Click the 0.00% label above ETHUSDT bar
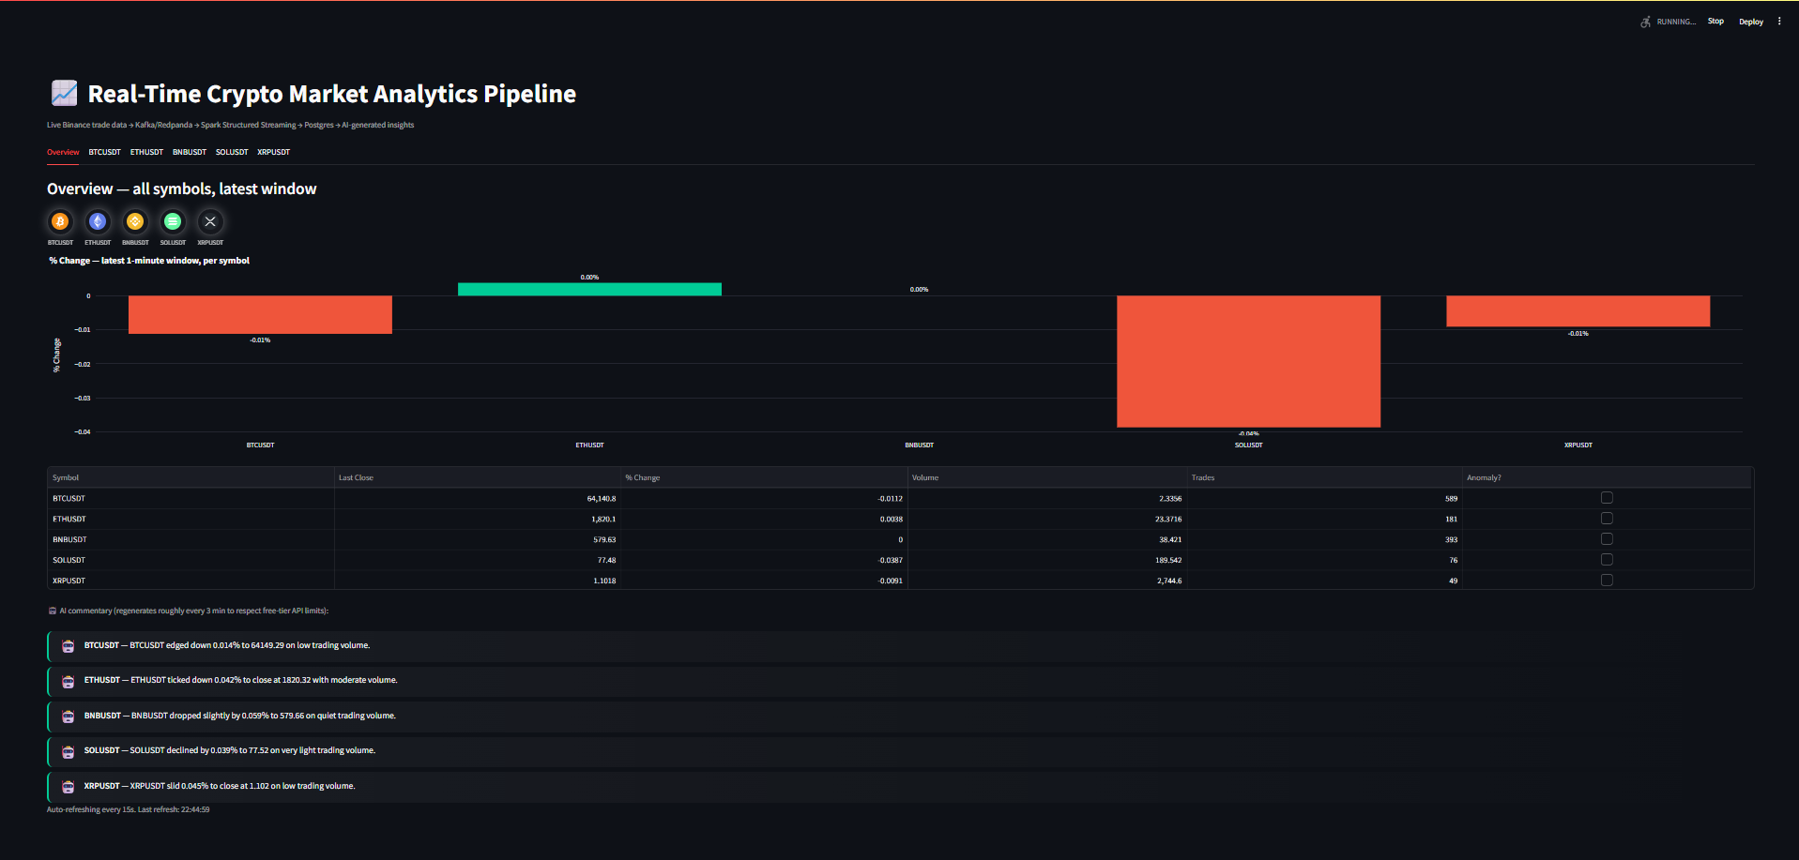The height and width of the screenshot is (860, 1799). [x=589, y=278]
